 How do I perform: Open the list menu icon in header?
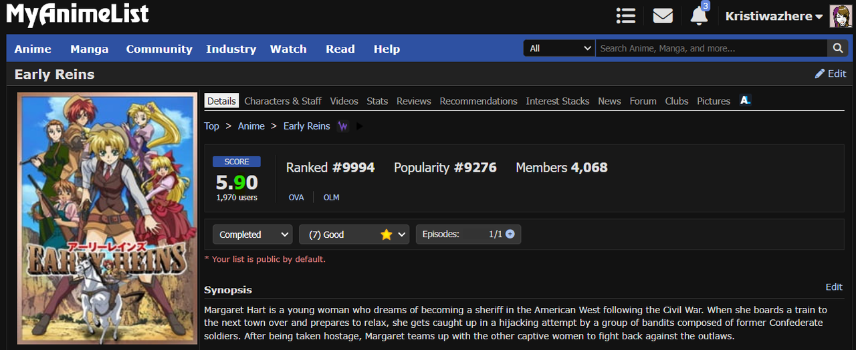pyautogui.click(x=626, y=15)
